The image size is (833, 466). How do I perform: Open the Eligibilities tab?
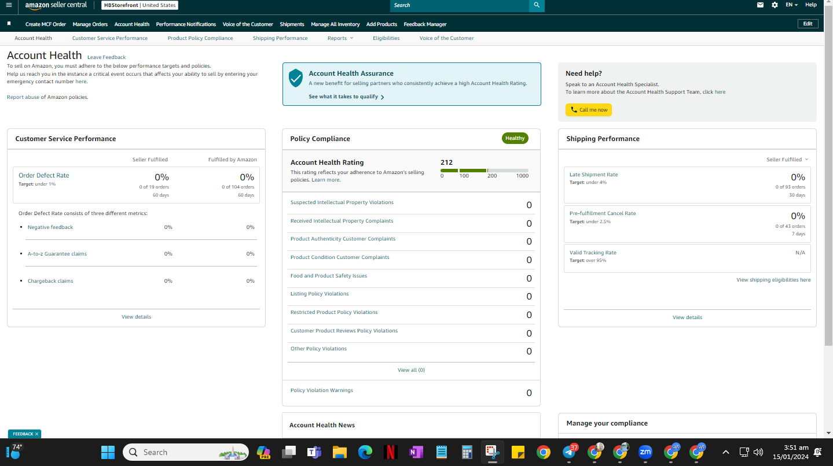pyautogui.click(x=386, y=38)
